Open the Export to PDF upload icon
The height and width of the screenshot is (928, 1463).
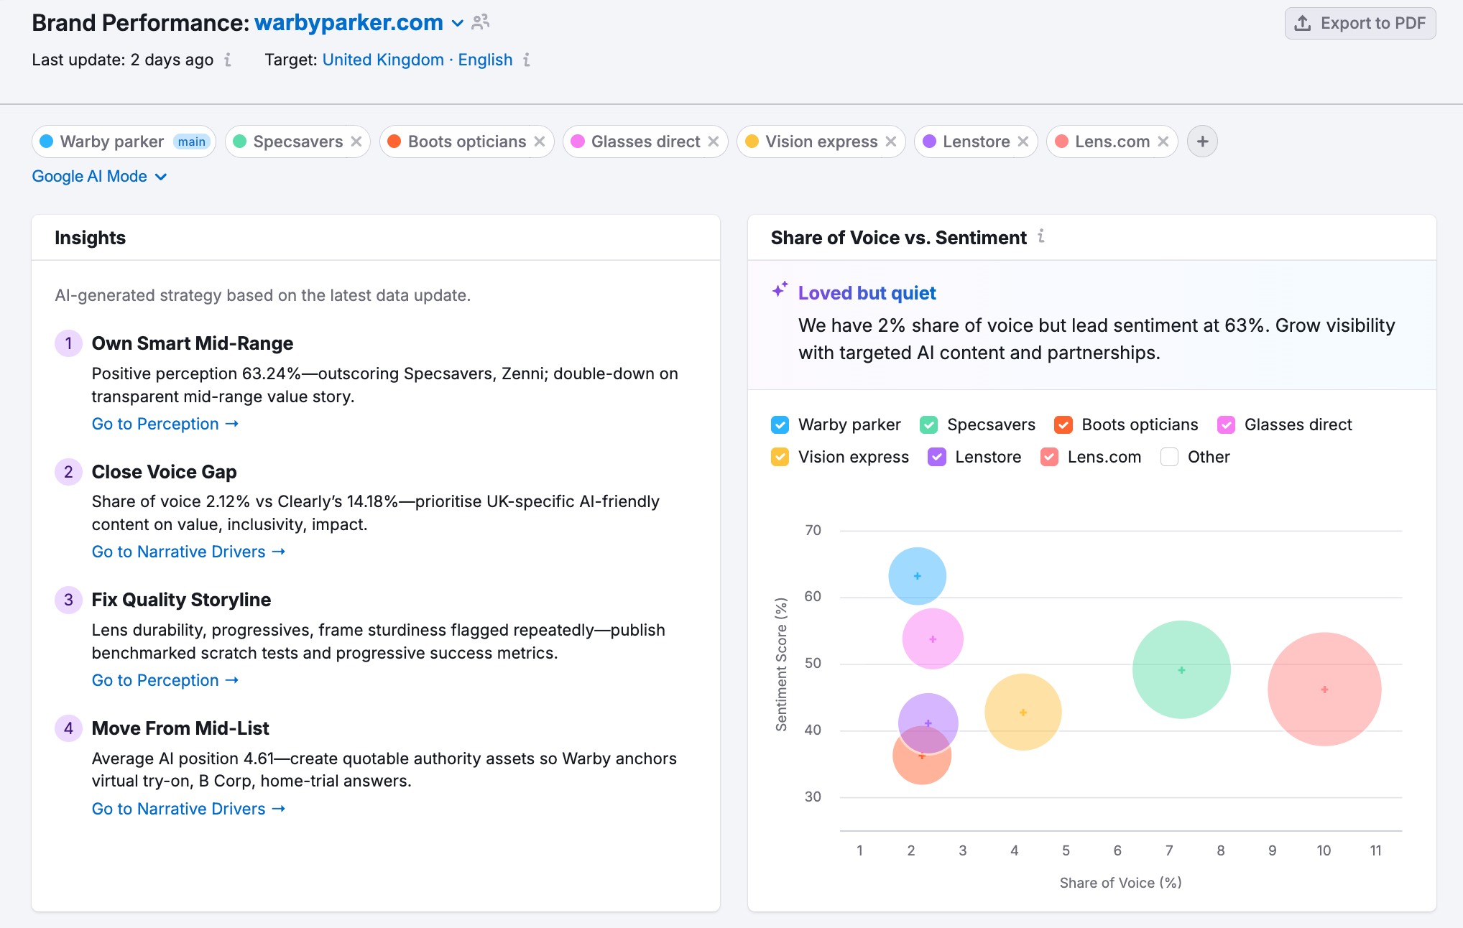pyautogui.click(x=1303, y=22)
